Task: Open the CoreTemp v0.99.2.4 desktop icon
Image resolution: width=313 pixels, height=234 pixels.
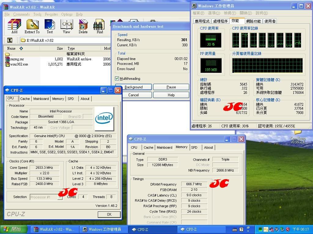Action: tap(298, 138)
